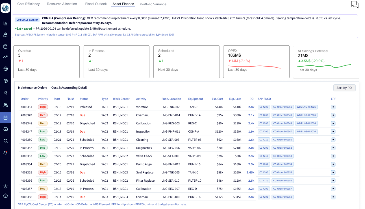
Task: Open notifications bell in sidebar
Action: point(5,153)
